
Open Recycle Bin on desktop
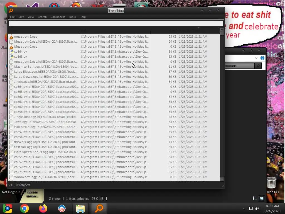pyautogui.click(x=271, y=183)
